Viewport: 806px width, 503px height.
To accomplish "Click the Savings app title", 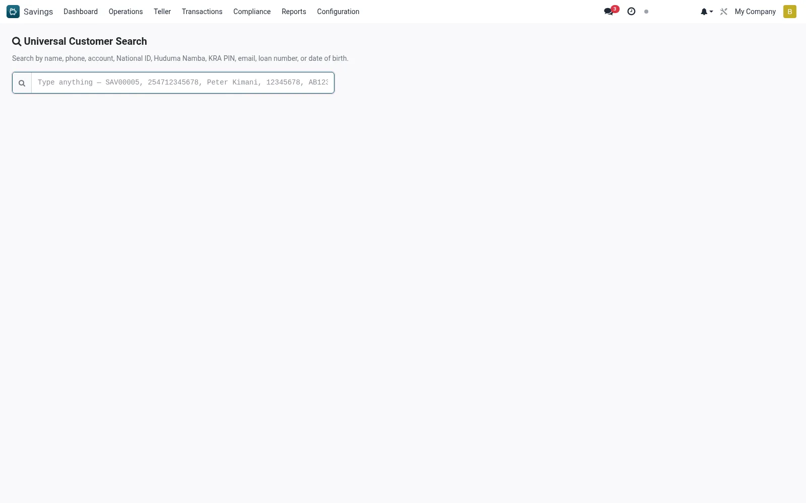I will click(38, 12).
